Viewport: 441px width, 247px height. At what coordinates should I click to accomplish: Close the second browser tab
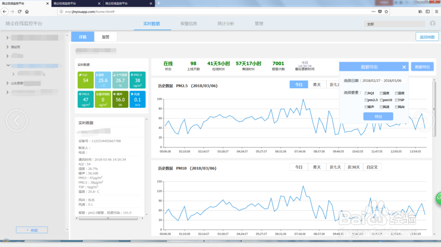99,4
